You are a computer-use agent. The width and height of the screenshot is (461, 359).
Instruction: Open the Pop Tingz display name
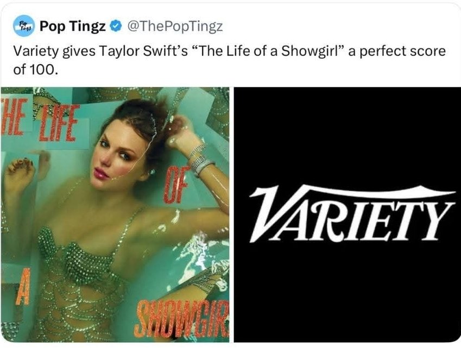point(72,27)
